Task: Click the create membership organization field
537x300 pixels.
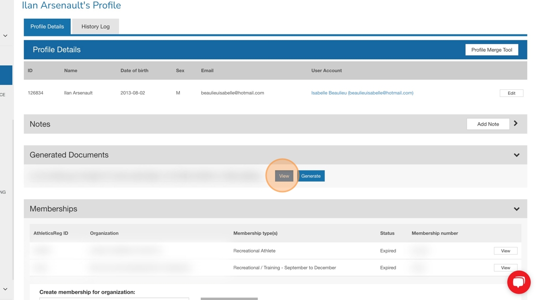Action: [x=114, y=298]
